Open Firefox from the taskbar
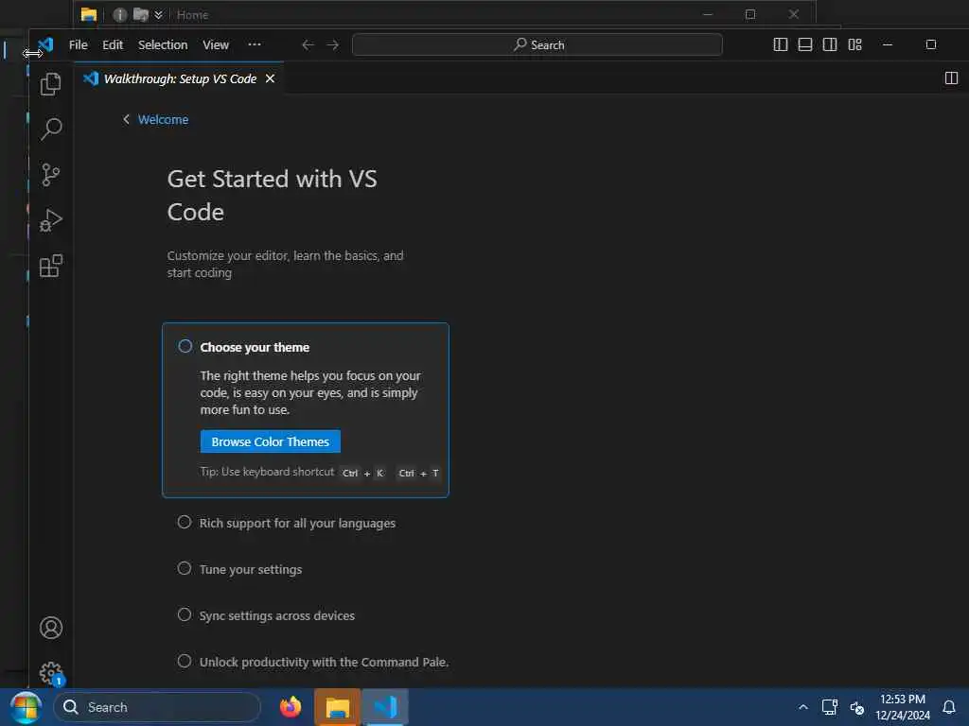Screen dimensions: 969x726 coord(291,707)
